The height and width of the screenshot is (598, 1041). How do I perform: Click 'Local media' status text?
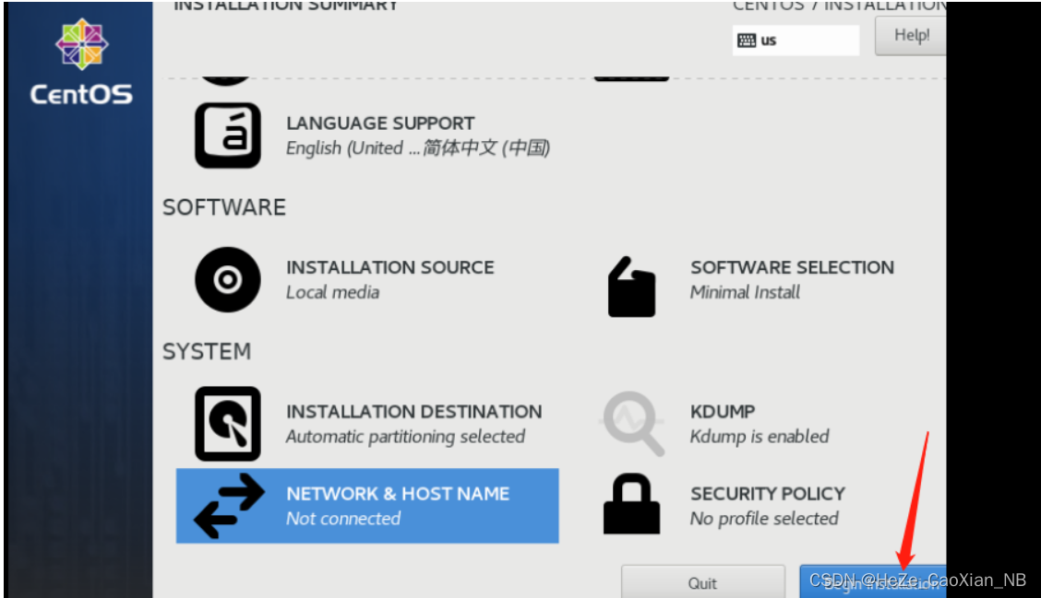point(332,292)
